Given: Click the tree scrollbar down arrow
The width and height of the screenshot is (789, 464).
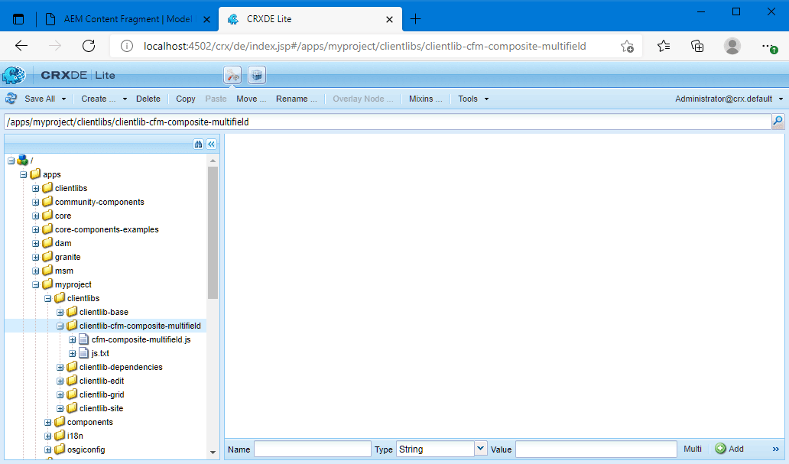Looking at the screenshot, I should (213, 453).
